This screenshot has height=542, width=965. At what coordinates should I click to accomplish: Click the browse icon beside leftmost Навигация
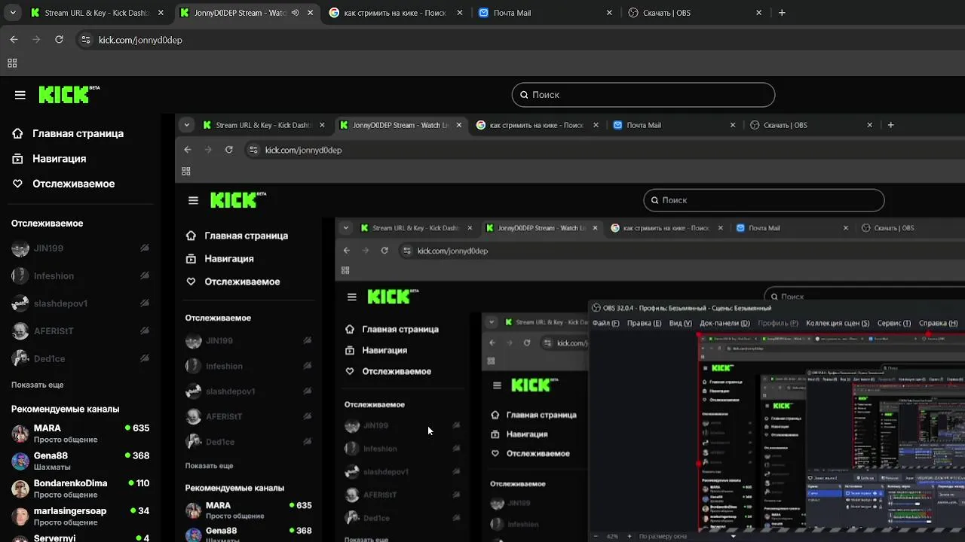(17, 159)
